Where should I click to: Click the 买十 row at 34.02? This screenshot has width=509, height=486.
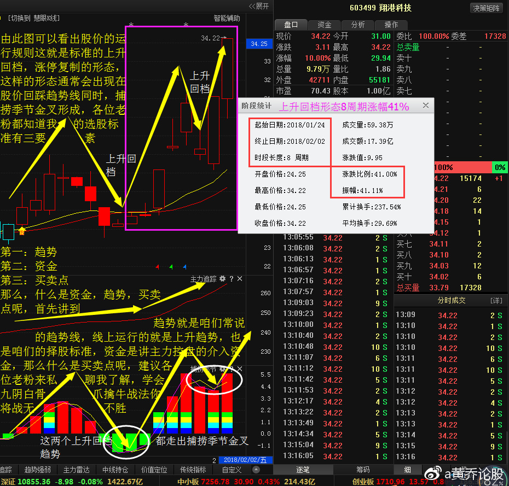(451, 277)
